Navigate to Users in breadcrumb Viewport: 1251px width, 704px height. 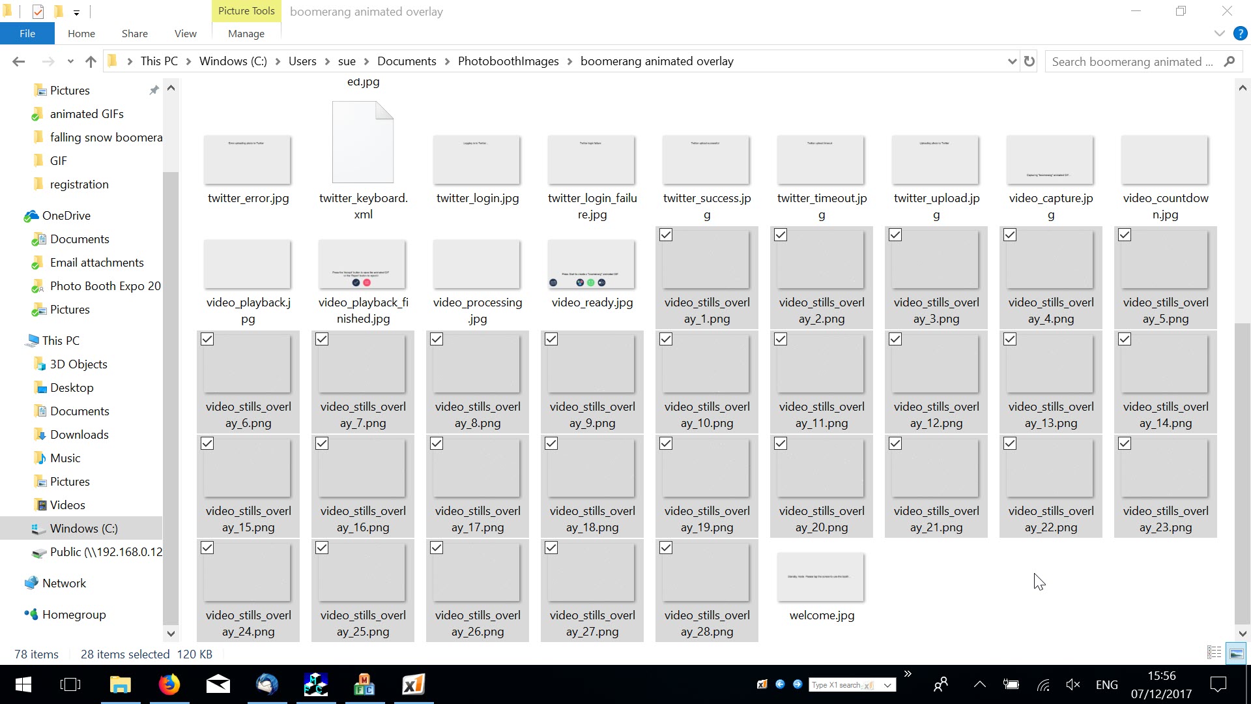pyautogui.click(x=302, y=61)
